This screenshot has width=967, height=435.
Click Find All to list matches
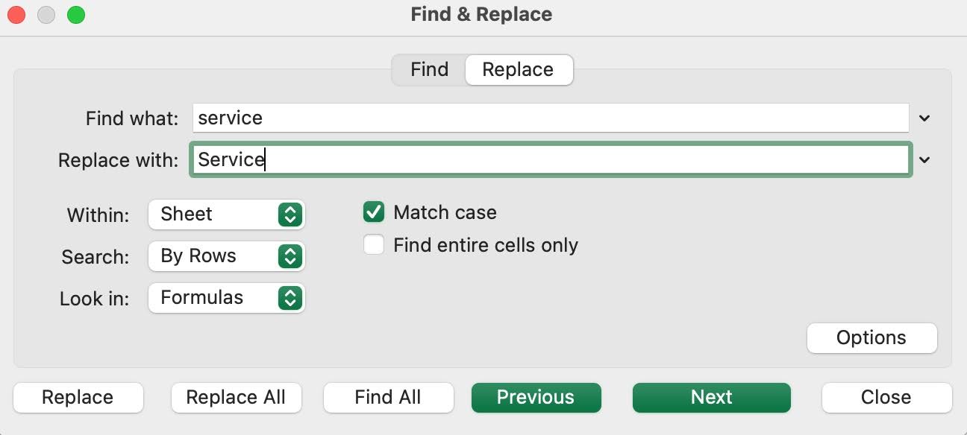point(388,397)
